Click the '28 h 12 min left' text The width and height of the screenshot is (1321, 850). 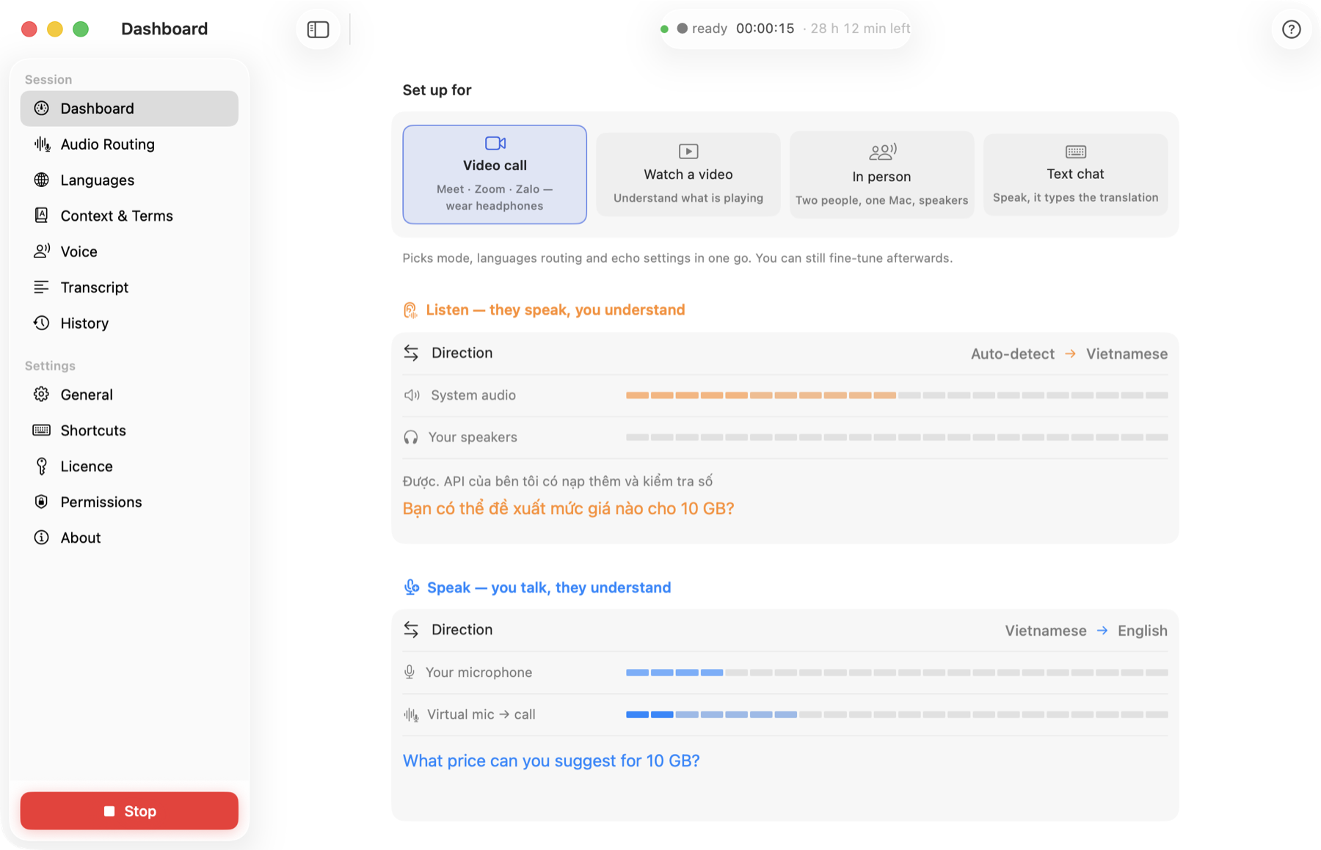tap(860, 29)
